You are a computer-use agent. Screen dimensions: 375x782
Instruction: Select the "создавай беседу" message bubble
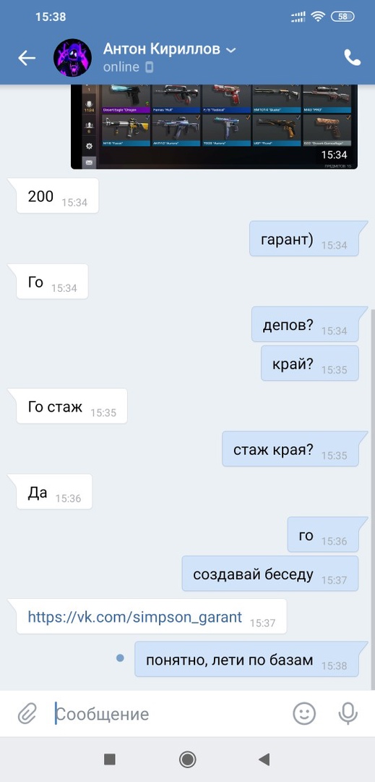270,573
